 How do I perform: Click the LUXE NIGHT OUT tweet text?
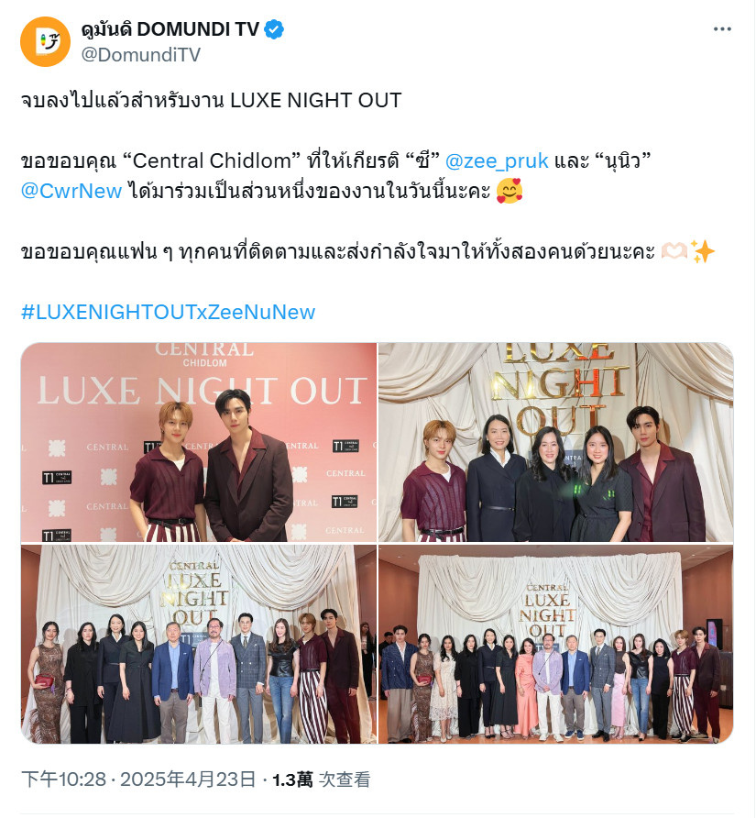click(211, 100)
